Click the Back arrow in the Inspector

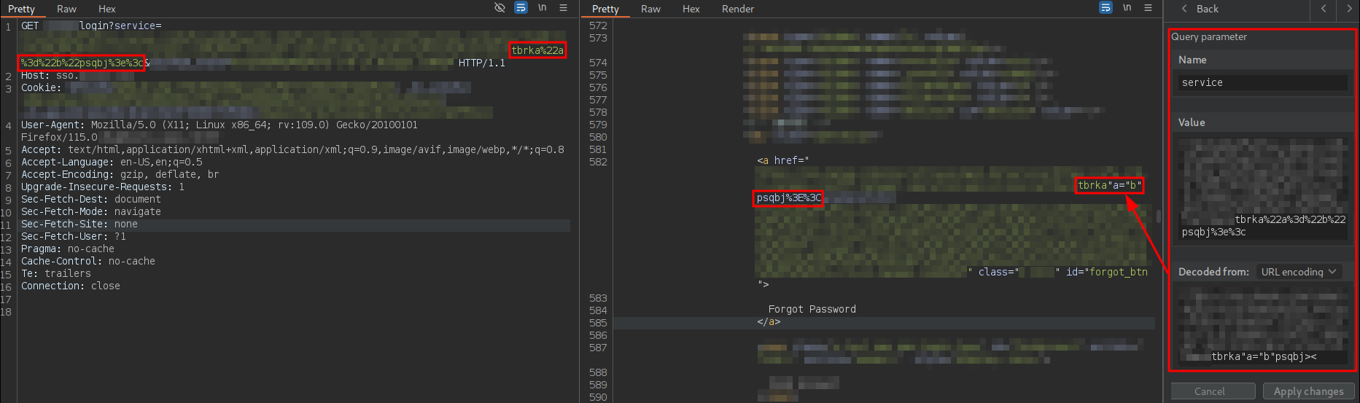pos(1199,9)
